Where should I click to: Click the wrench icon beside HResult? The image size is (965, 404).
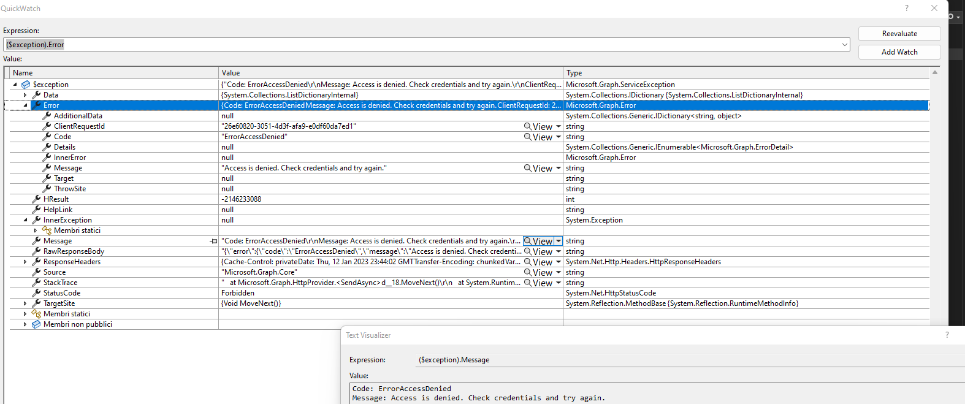[x=36, y=199]
